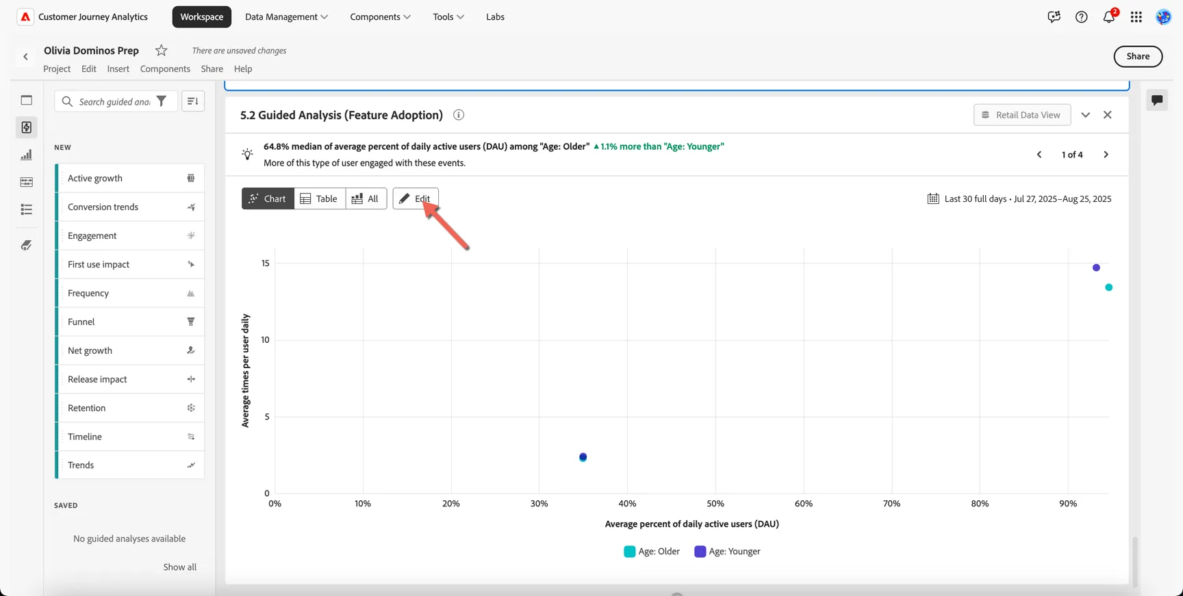Click the Share button at top right
The width and height of the screenshot is (1183, 596).
pyautogui.click(x=1139, y=56)
